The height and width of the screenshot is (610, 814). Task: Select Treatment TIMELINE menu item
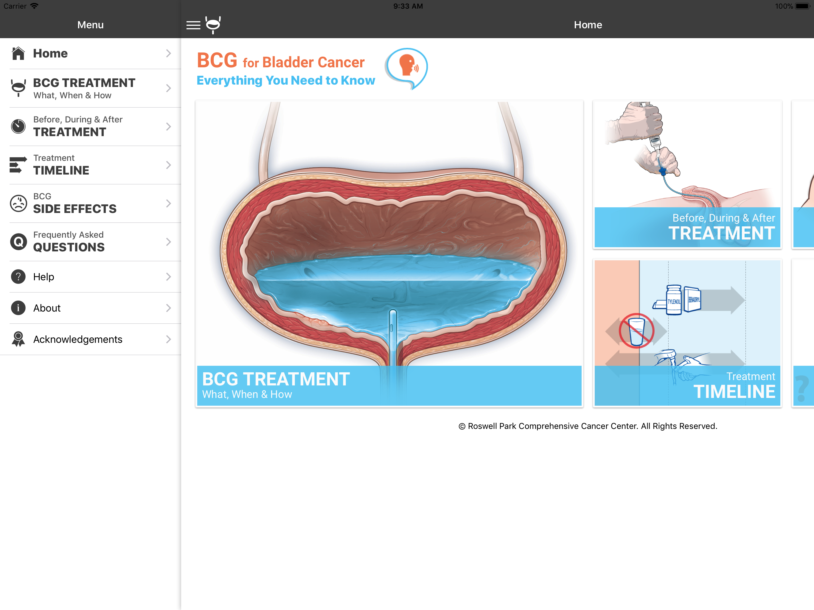tap(91, 165)
